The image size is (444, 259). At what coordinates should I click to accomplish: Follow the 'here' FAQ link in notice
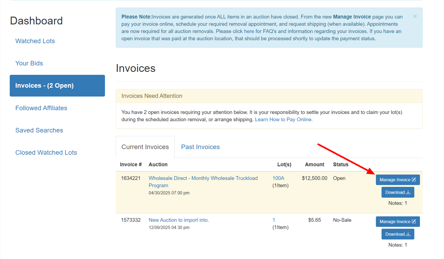[249, 31]
